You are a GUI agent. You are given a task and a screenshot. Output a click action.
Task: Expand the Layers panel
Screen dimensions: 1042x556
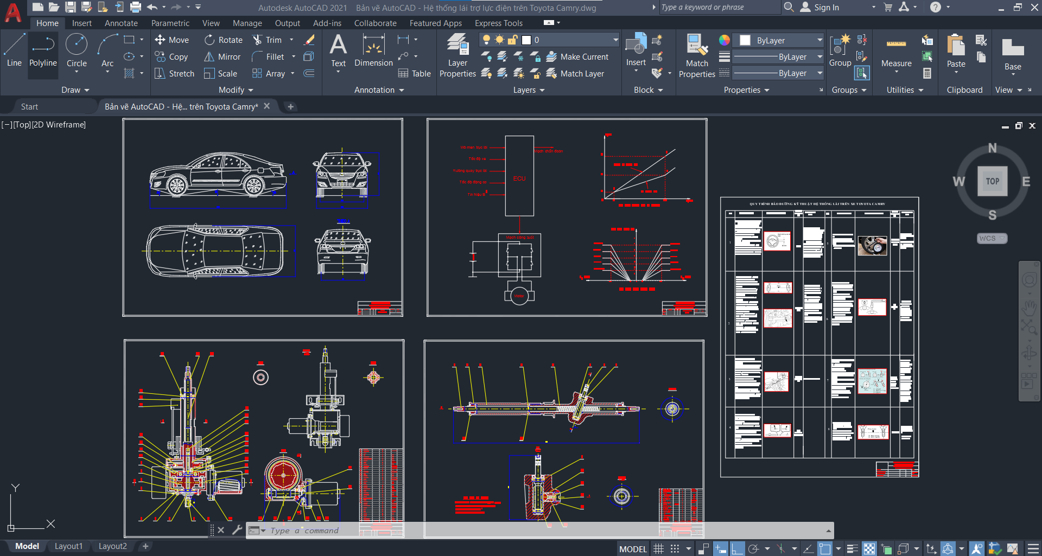pos(529,90)
